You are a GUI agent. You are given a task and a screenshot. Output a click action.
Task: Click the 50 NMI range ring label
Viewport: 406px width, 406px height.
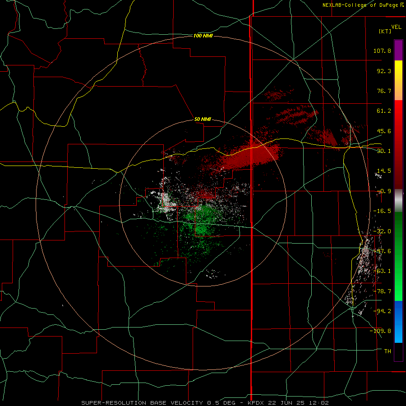coord(203,120)
